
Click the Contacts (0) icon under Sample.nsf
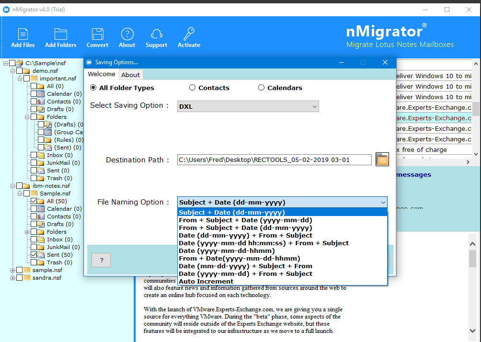point(41,217)
